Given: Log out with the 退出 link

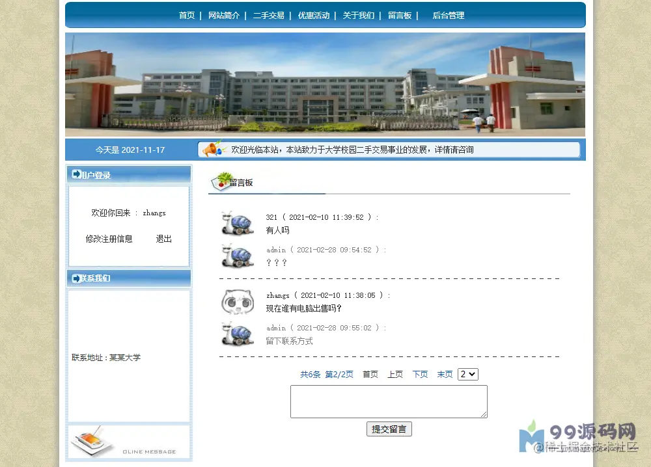Looking at the screenshot, I should click(163, 239).
